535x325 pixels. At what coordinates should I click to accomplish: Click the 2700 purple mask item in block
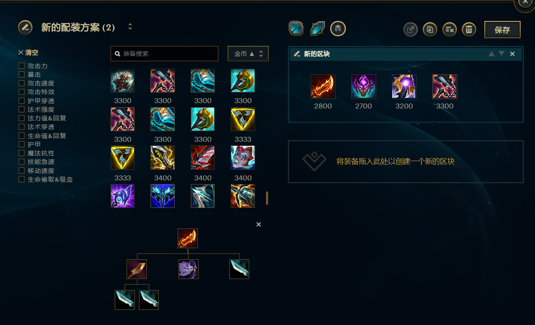point(364,87)
